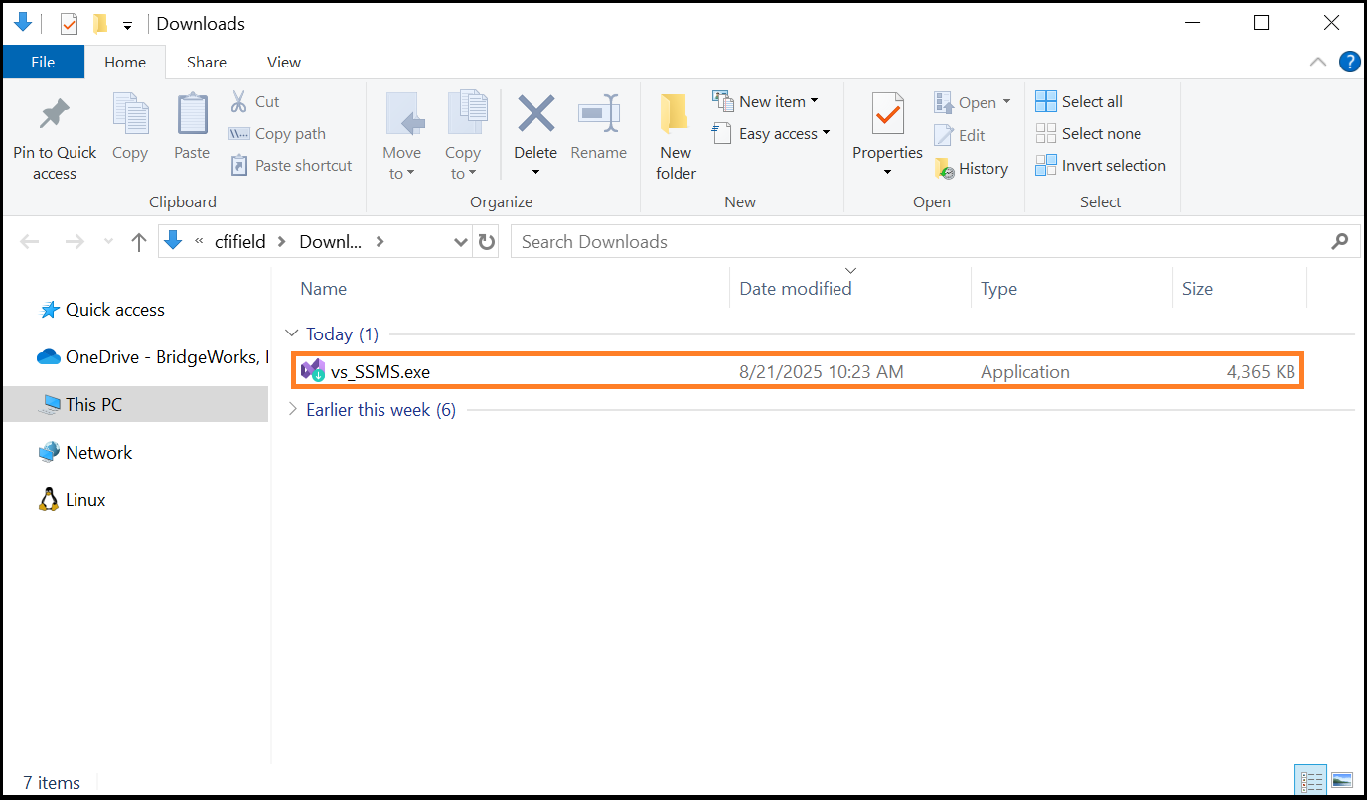1367x800 pixels.
Task: Collapse the Today group
Action: click(292, 333)
